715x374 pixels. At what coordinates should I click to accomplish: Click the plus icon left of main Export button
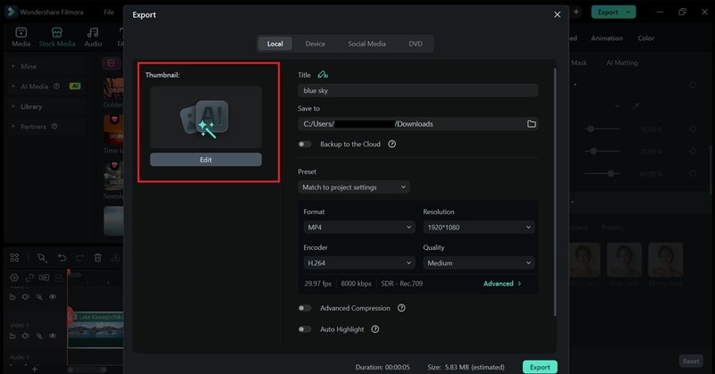point(576,12)
